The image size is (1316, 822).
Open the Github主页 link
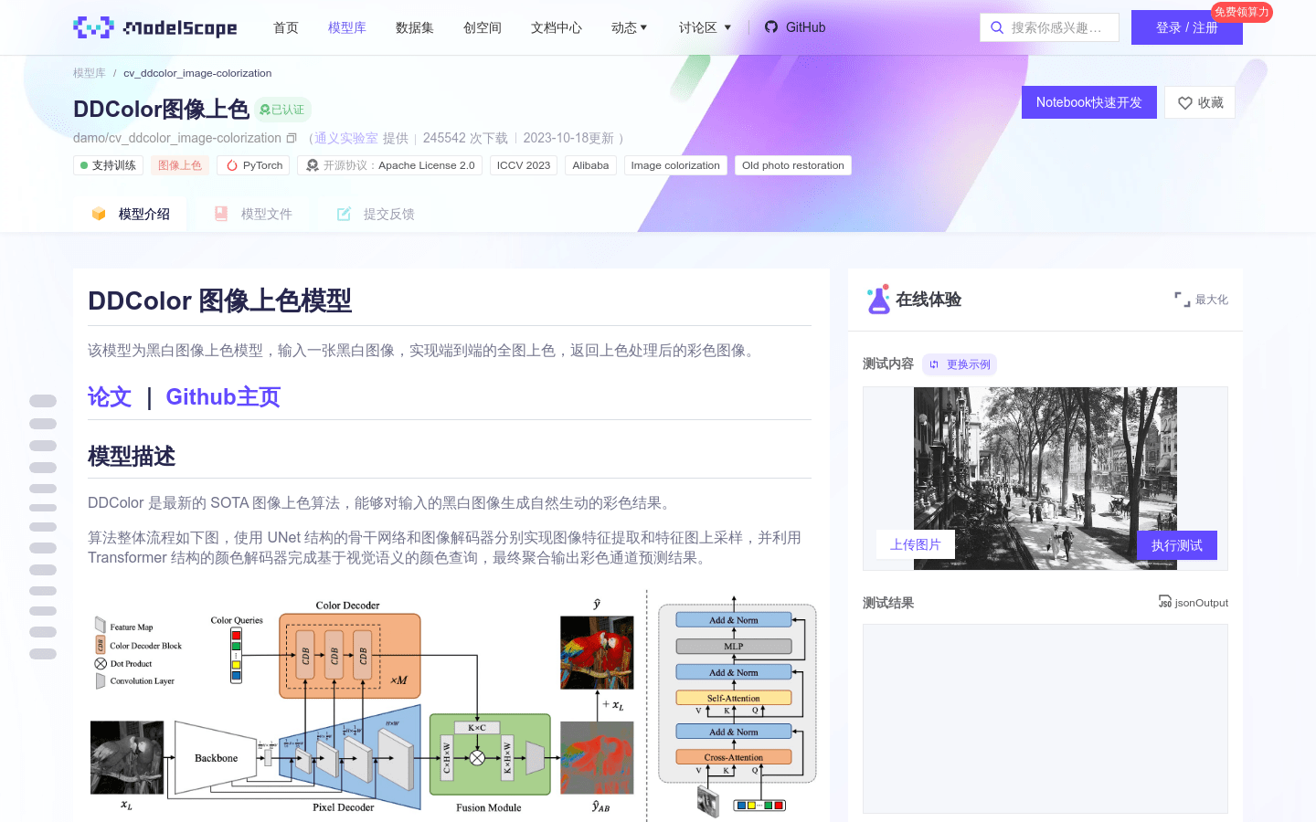coord(222,396)
